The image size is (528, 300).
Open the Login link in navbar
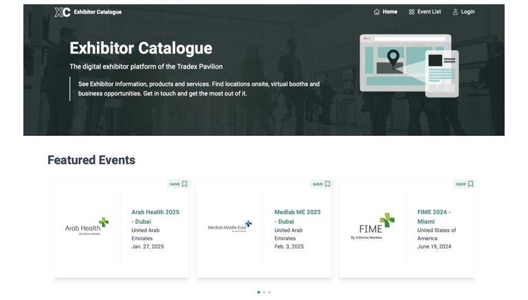(x=467, y=12)
